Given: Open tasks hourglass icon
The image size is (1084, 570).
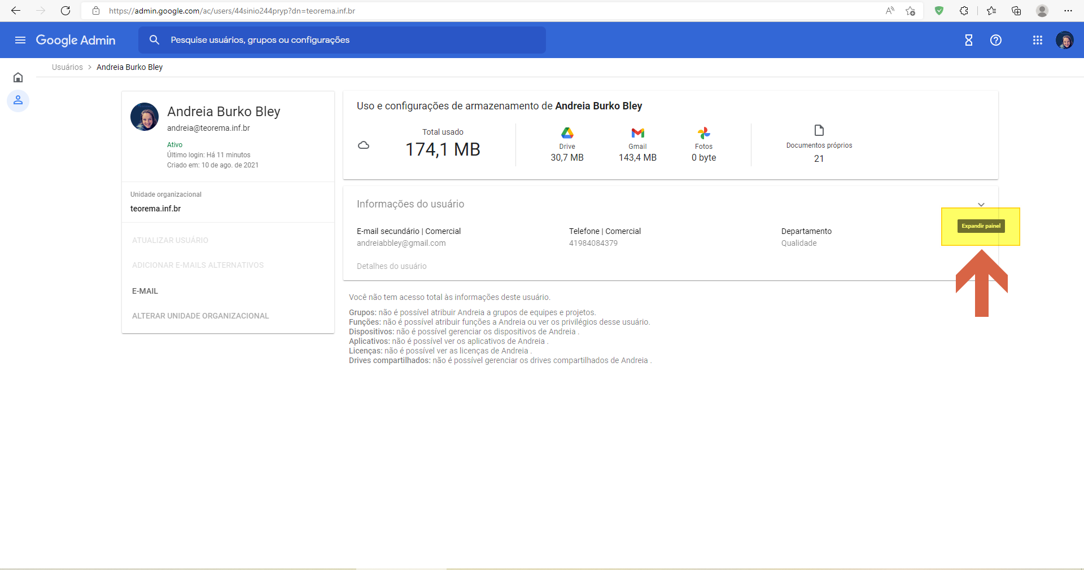Looking at the screenshot, I should [969, 40].
